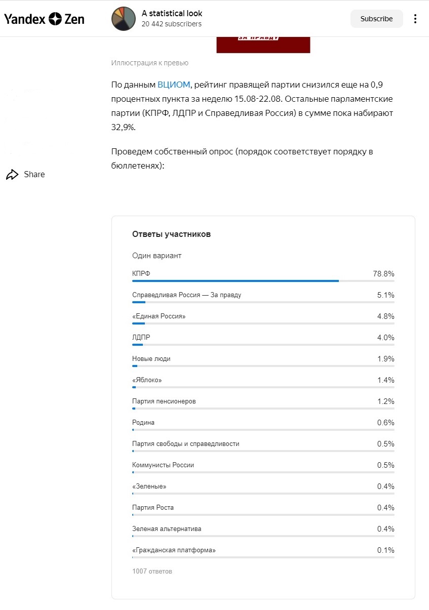Image resolution: width=429 pixels, height=610 pixels.
Task: Click the 1007 ответов responses count
Action: (x=152, y=572)
